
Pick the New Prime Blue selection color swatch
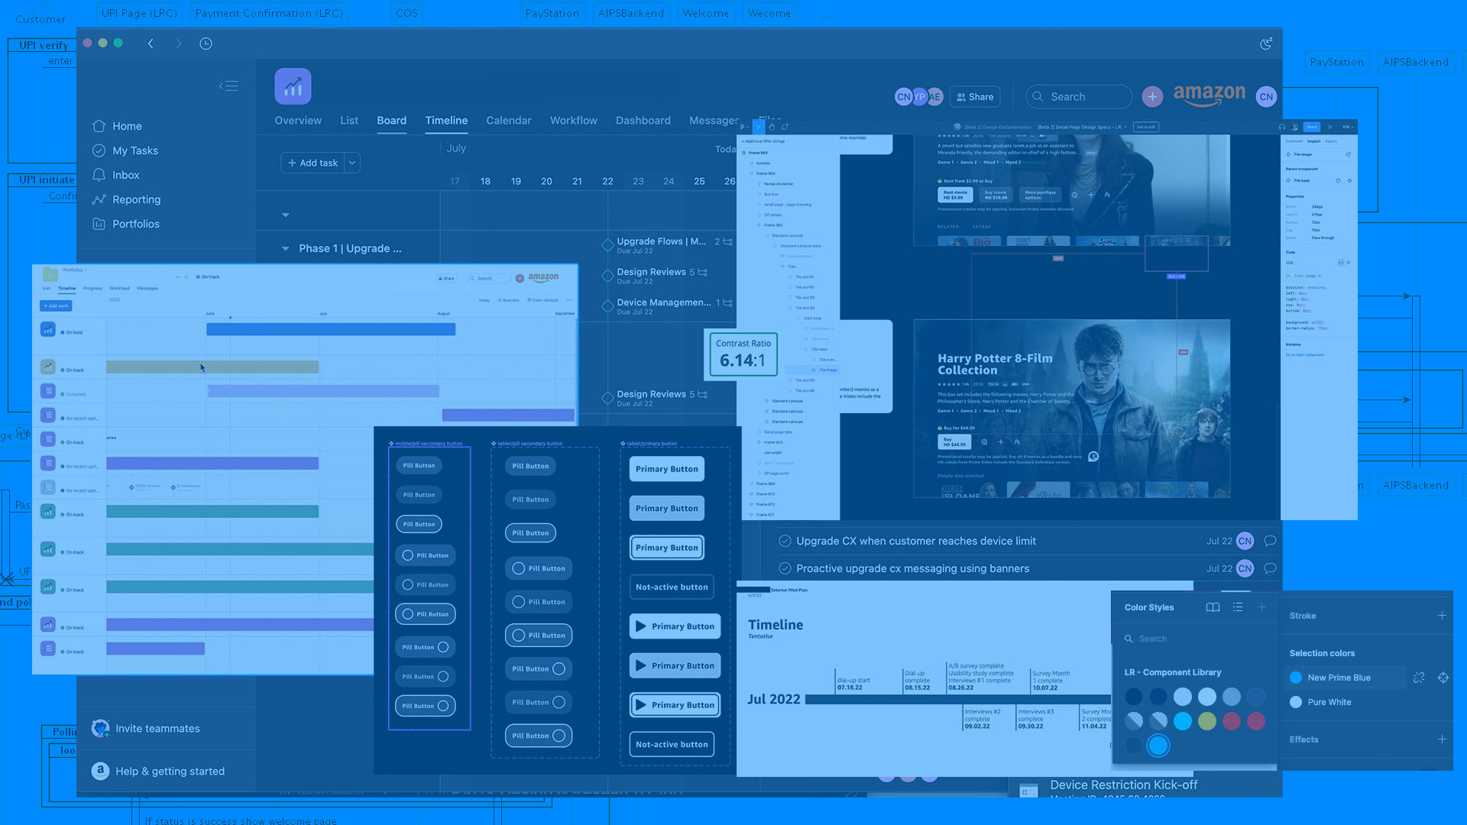click(x=1296, y=678)
